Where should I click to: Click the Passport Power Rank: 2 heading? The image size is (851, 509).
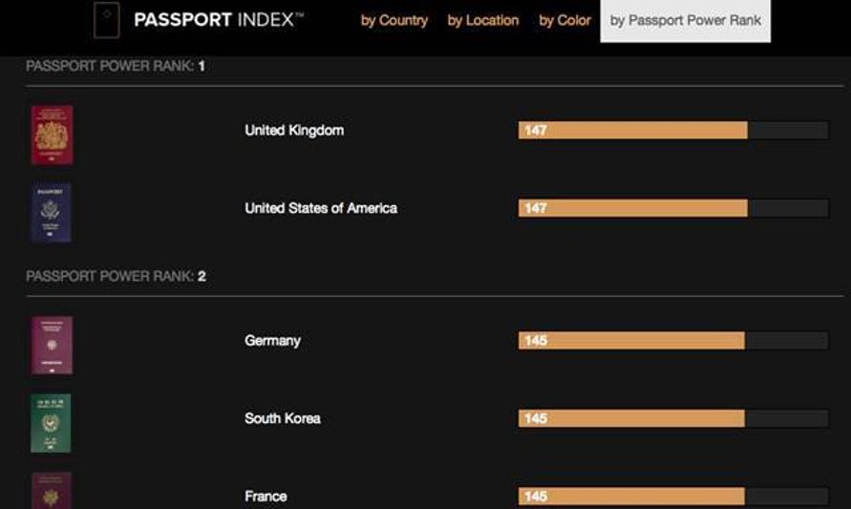[x=117, y=276]
